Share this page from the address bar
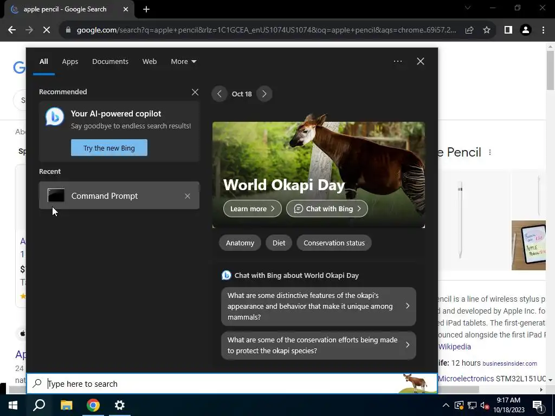This screenshot has width=555, height=416. pyautogui.click(x=469, y=30)
